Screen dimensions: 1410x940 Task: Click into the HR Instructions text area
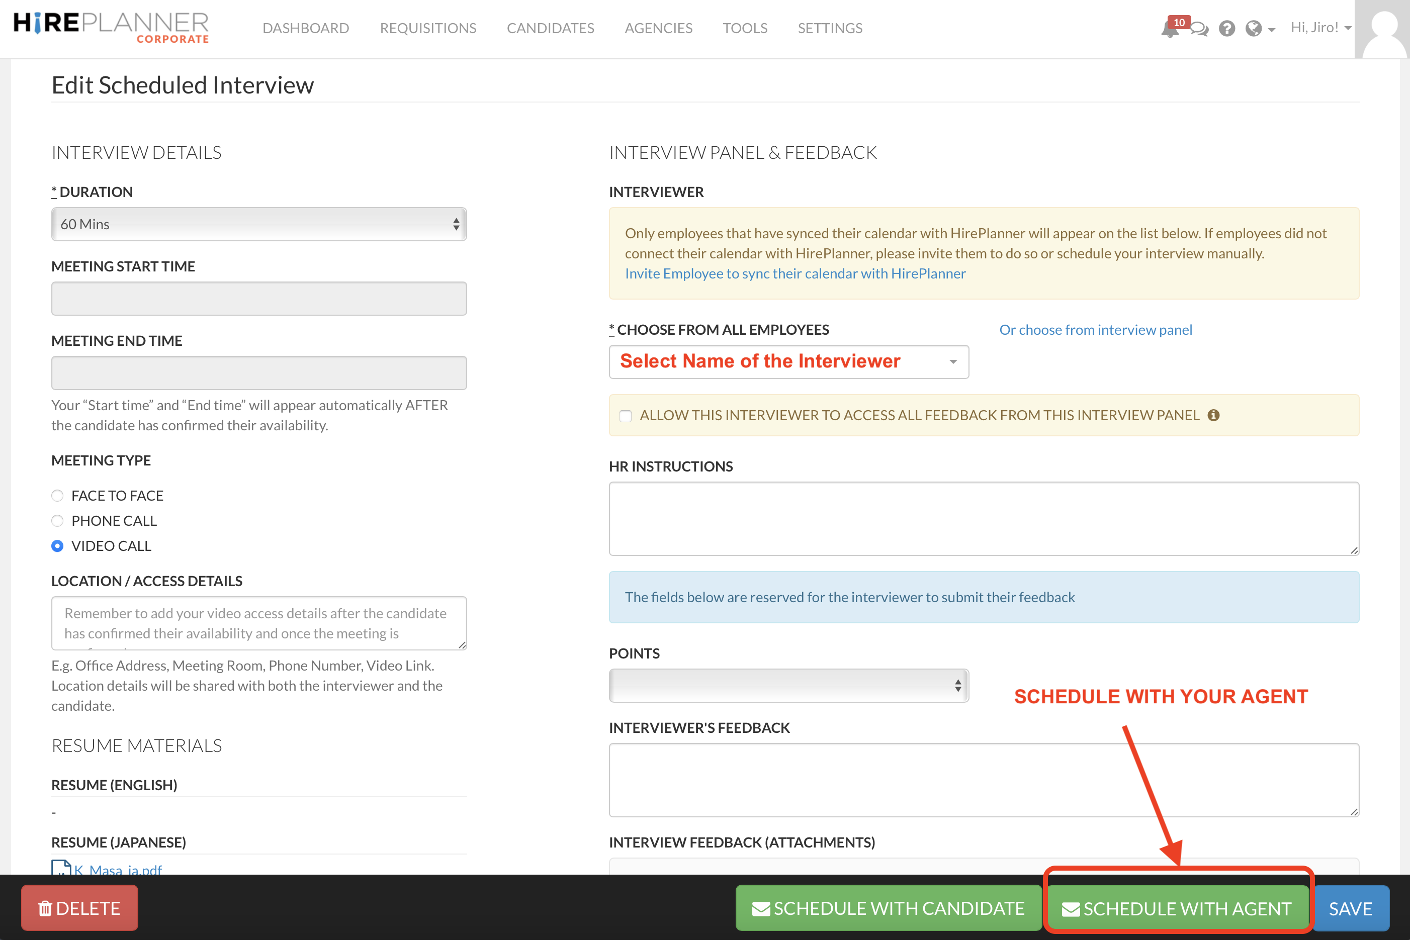983,519
